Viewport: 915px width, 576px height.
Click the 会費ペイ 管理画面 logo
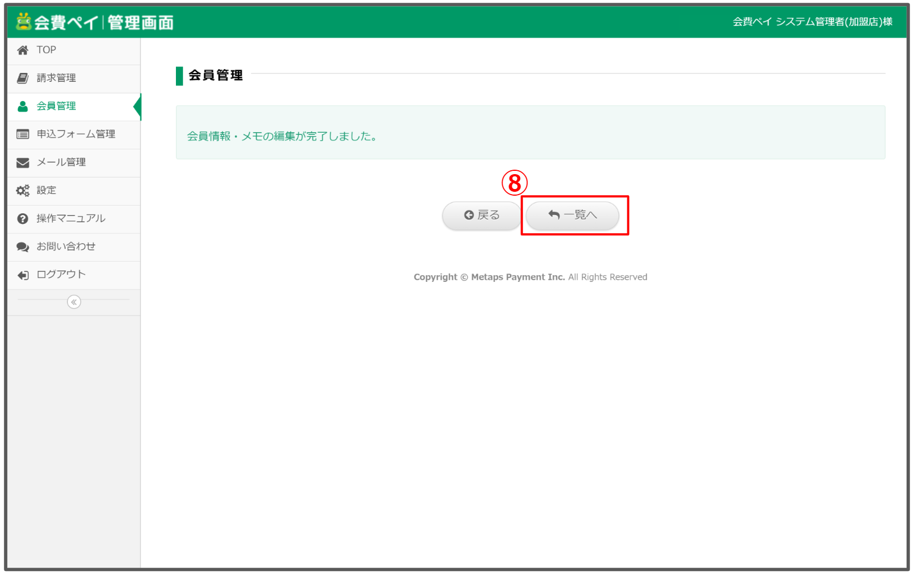(x=95, y=22)
